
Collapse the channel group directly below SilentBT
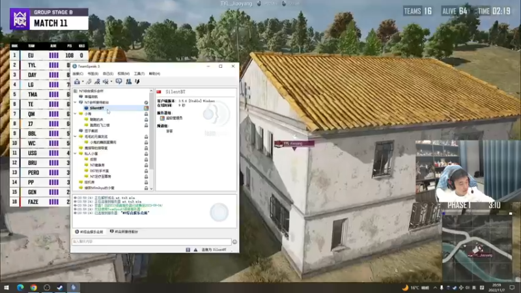pos(76,113)
